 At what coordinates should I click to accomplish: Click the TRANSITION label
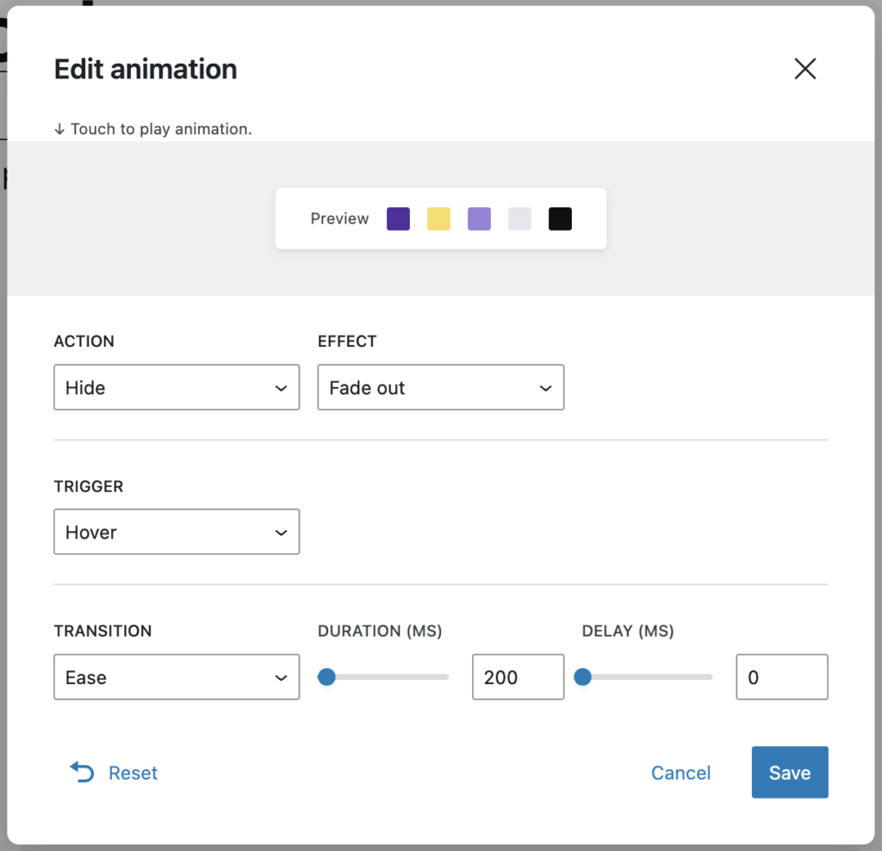pyautogui.click(x=103, y=631)
